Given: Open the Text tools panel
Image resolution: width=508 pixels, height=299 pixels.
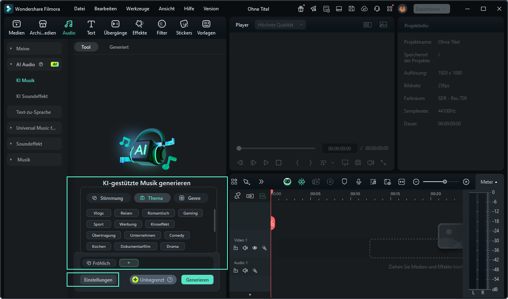Looking at the screenshot, I should 91,28.
